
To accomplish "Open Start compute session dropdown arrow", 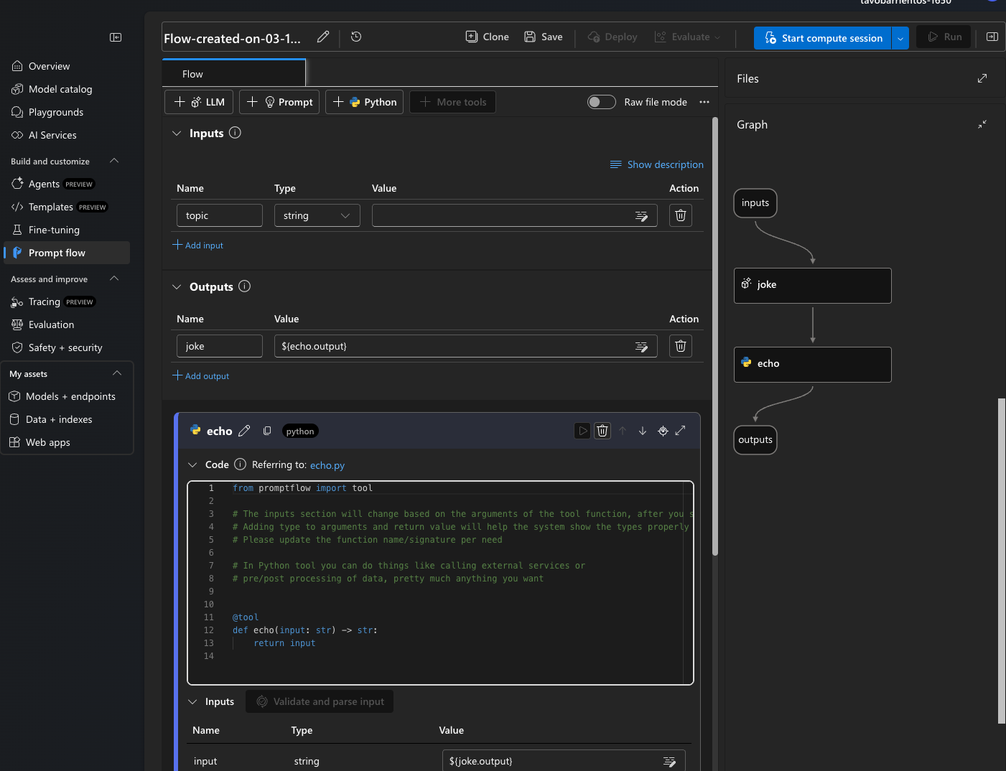I will point(900,38).
